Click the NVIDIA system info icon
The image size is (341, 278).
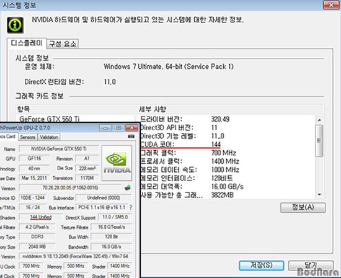pos(15,25)
